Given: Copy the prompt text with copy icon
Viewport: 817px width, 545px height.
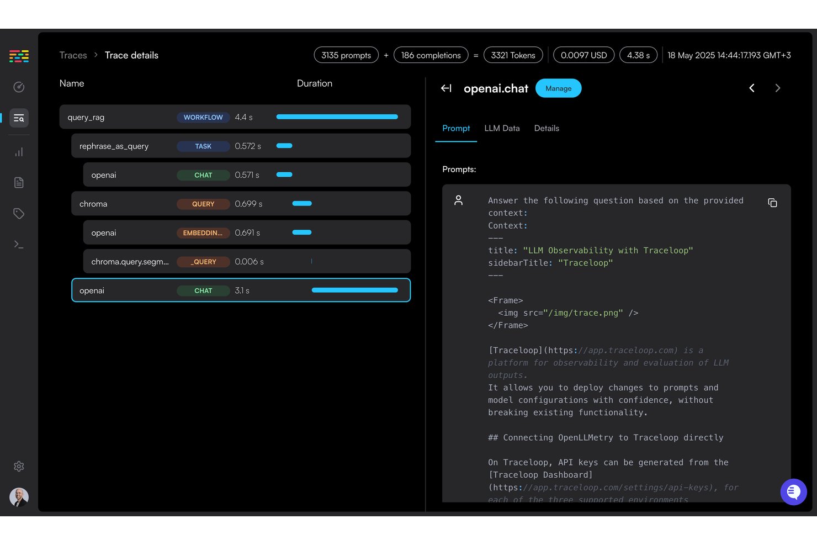Looking at the screenshot, I should point(772,203).
